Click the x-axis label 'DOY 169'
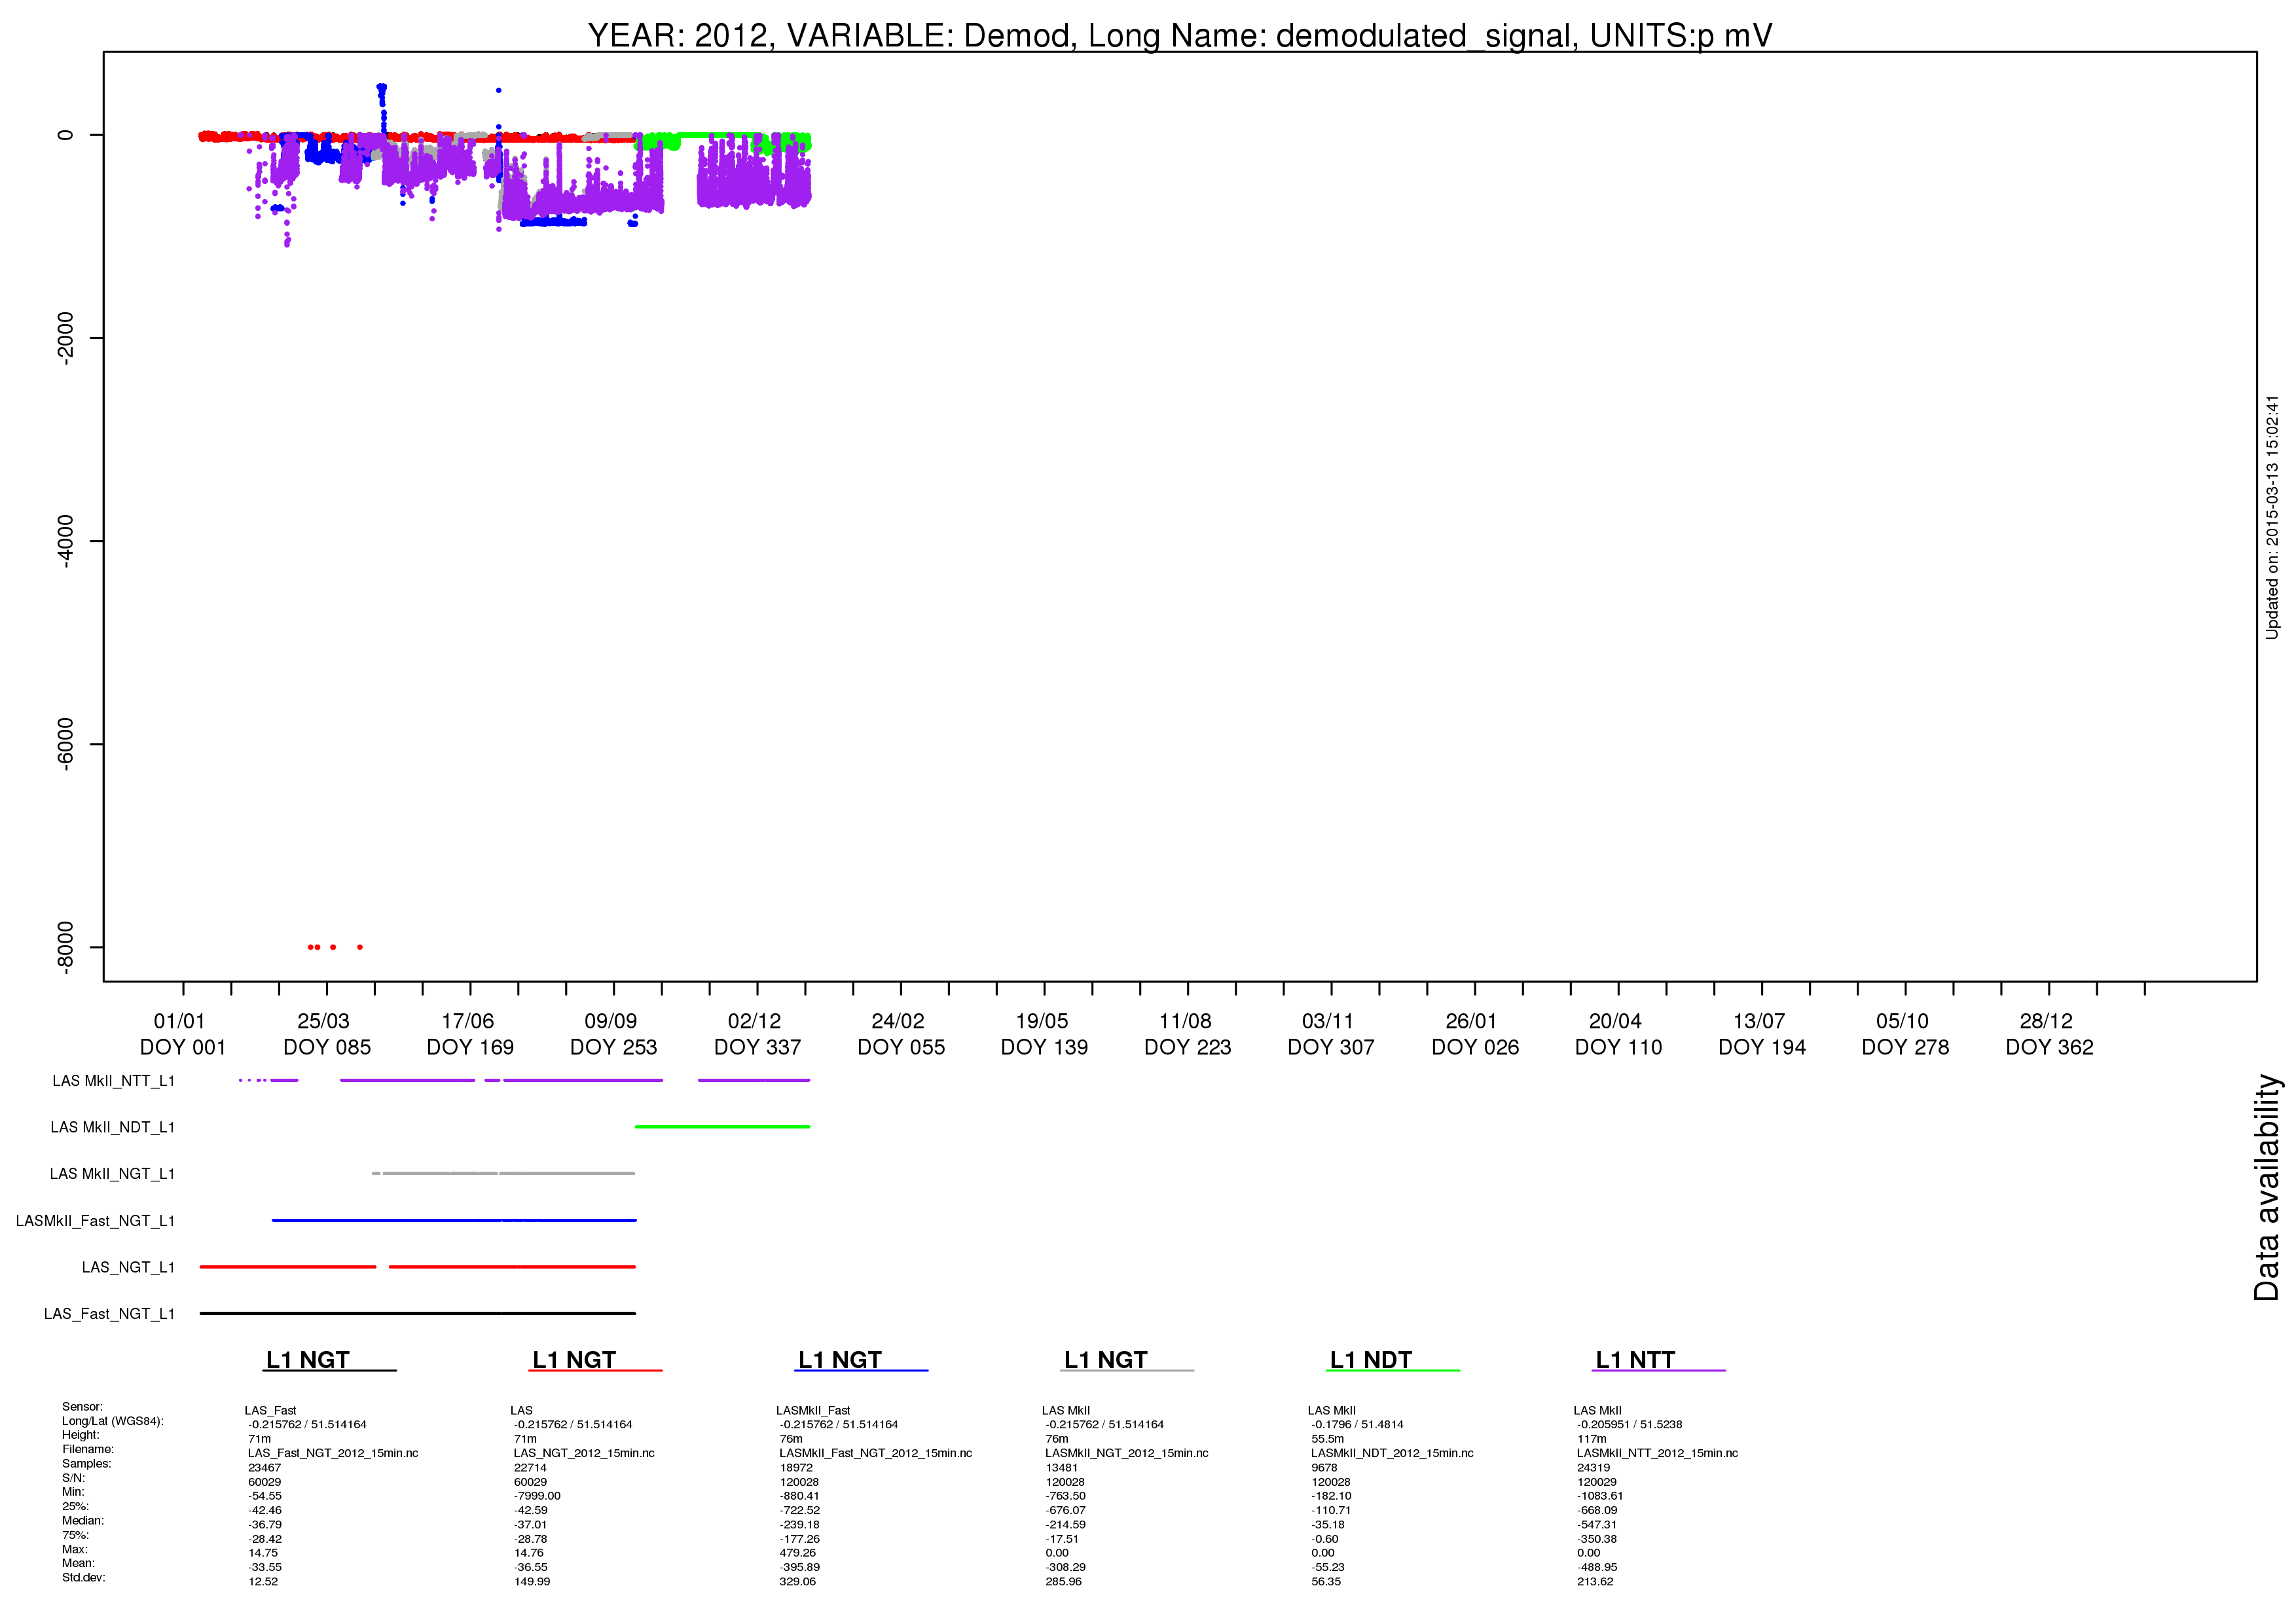This screenshot has width=2296, height=1624. tap(470, 1047)
